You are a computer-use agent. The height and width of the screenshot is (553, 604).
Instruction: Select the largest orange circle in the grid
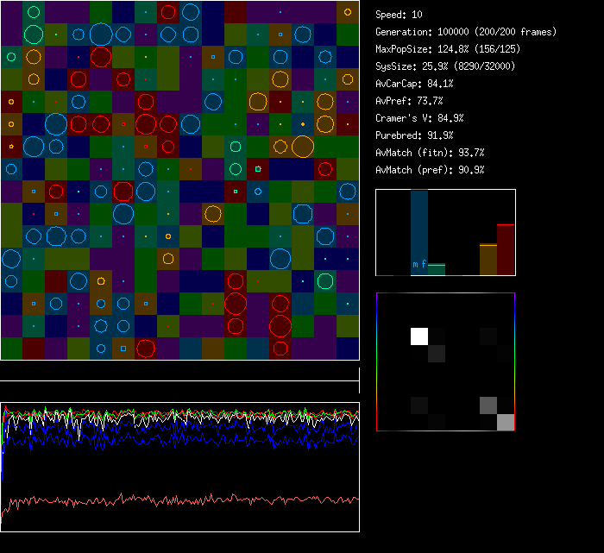pos(302,147)
